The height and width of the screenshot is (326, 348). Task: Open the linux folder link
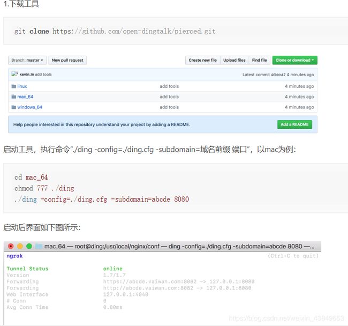click(22, 86)
